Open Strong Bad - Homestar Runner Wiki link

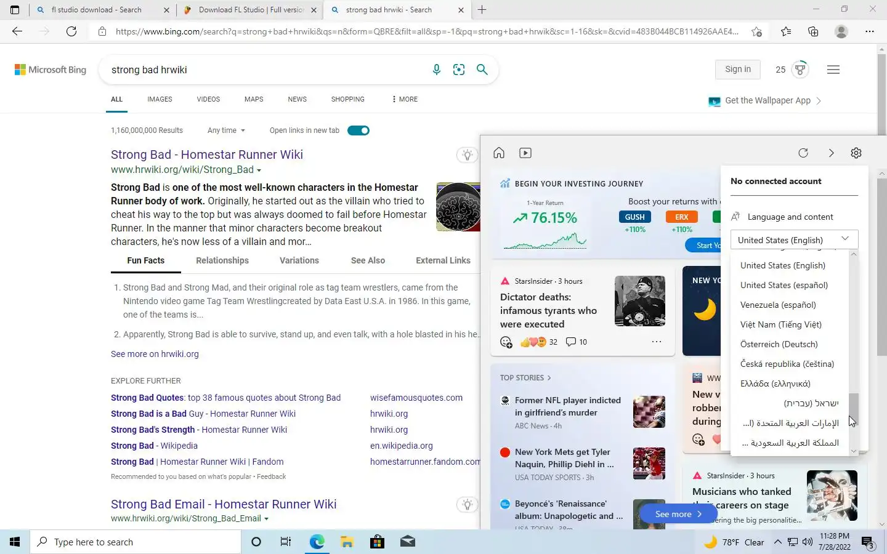[207, 155]
